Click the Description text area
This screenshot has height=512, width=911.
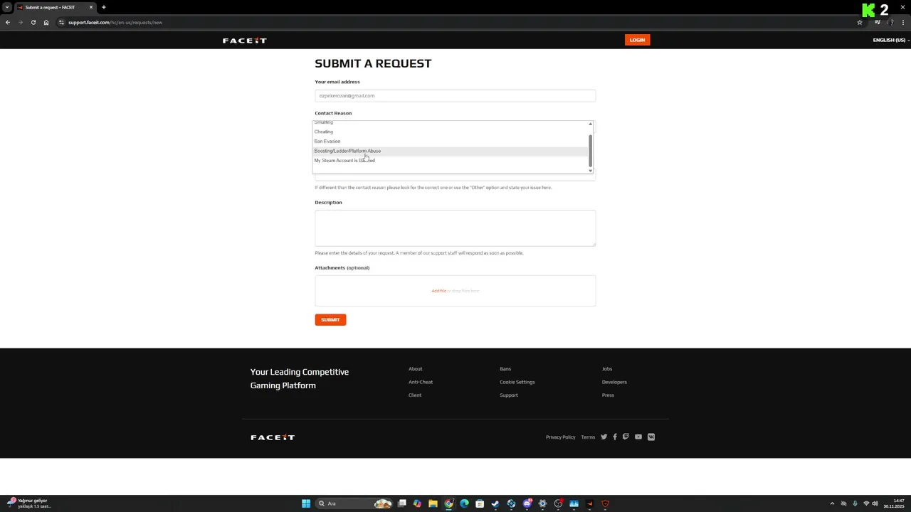pos(455,228)
